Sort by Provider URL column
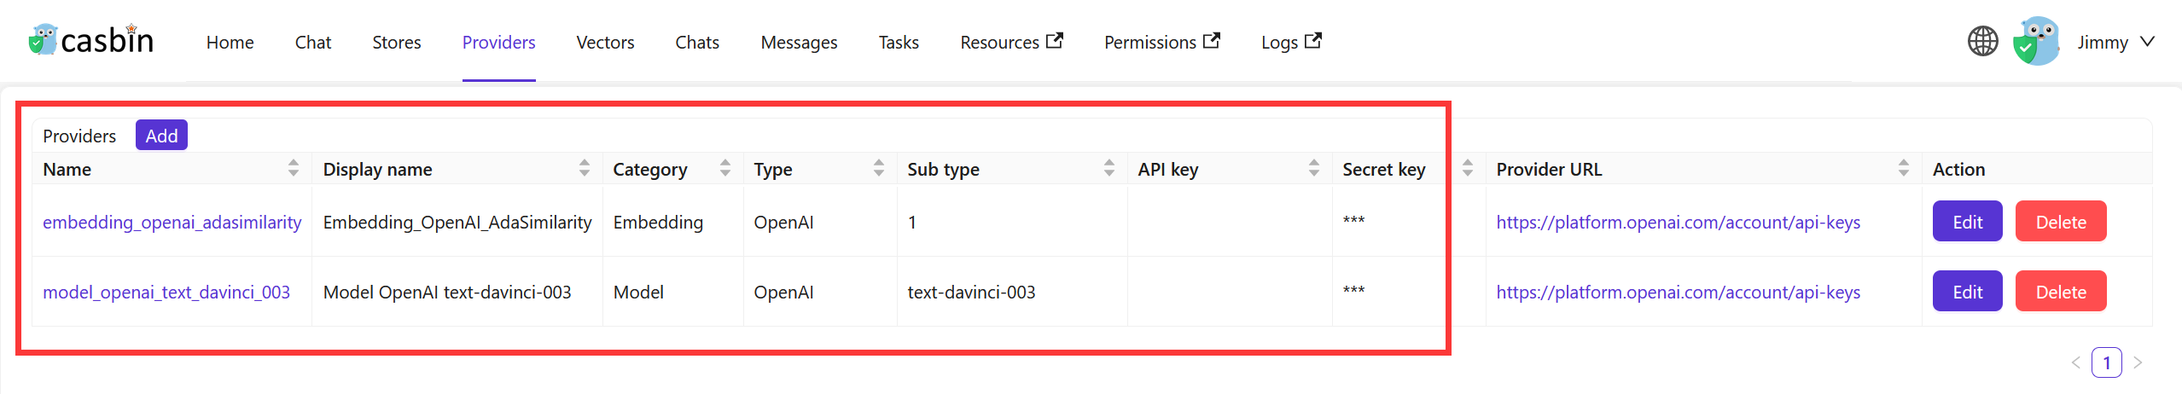Screen dimensions: 2182x394 tap(1903, 169)
